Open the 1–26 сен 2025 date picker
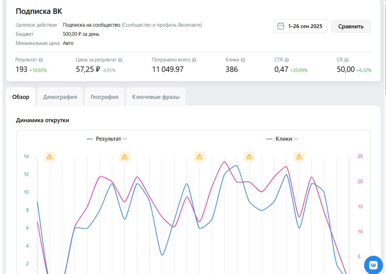Image resolution: width=386 pixels, height=274 pixels. (300, 26)
